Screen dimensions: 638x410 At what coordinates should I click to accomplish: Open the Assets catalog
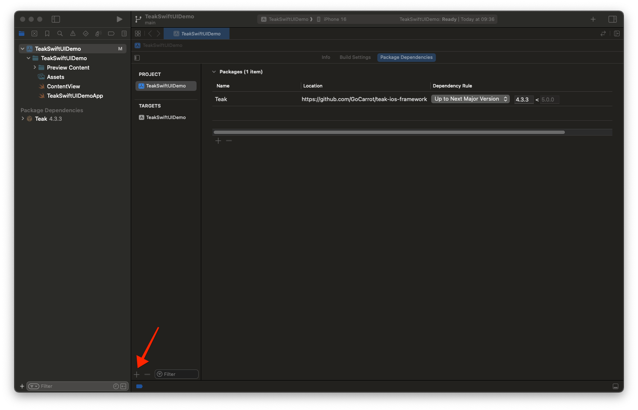(x=56, y=77)
